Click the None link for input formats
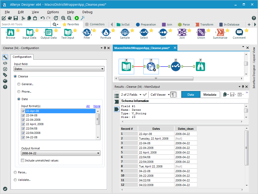The height and width of the screenshot is (194, 258). pyautogui.click(x=97, y=106)
